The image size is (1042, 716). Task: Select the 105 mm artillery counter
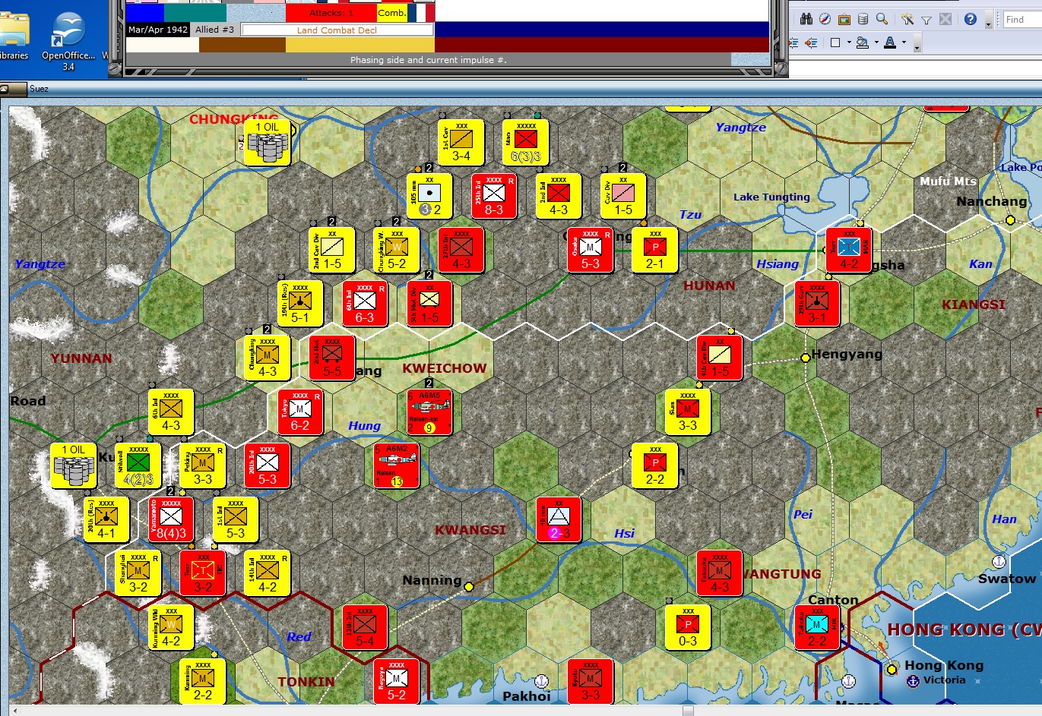pos(429,196)
